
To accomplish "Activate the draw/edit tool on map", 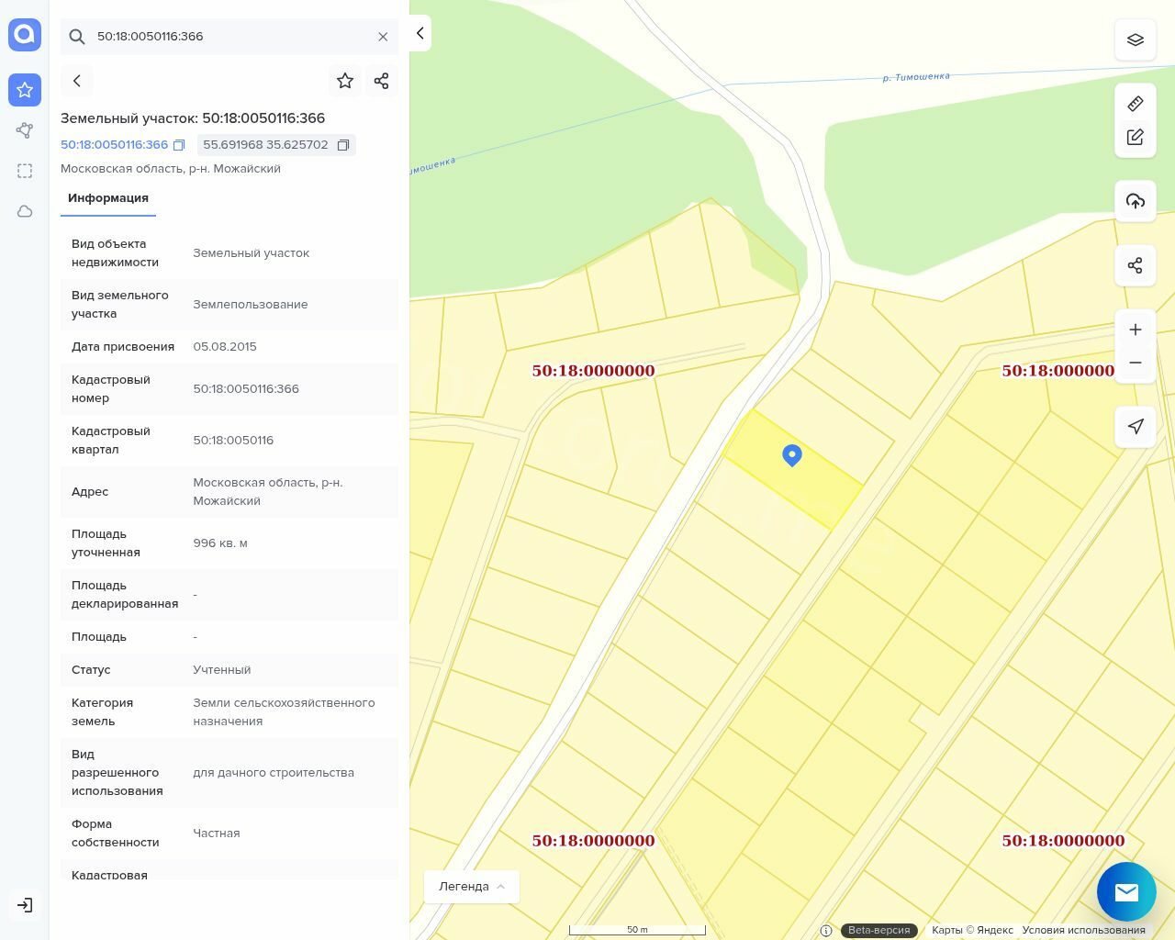I will (x=1135, y=138).
